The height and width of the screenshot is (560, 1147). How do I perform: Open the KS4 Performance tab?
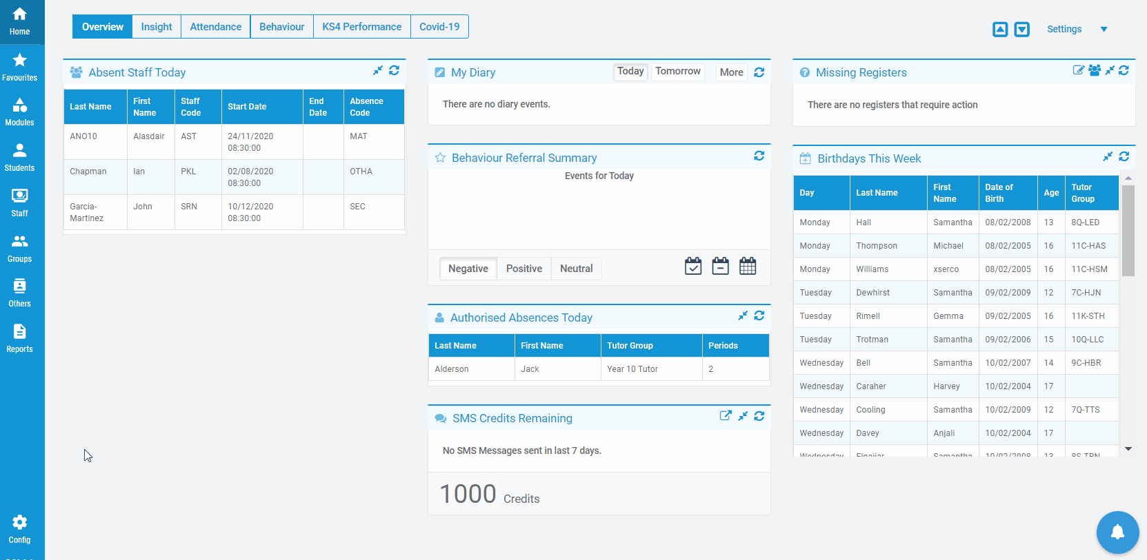(x=361, y=27)
